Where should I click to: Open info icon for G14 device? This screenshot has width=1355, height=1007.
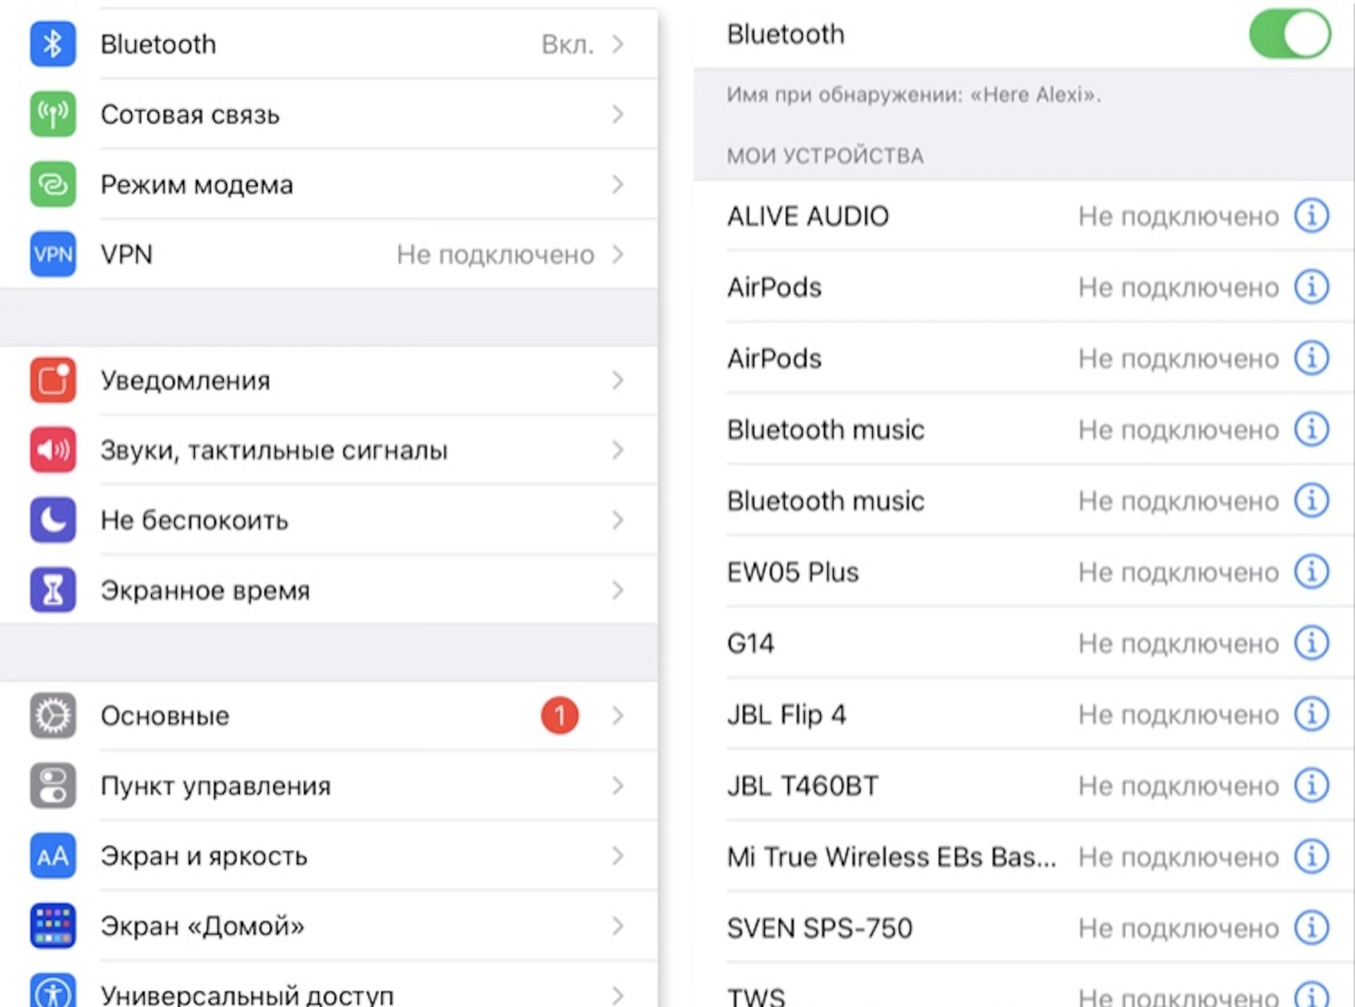click(1311, 643)
